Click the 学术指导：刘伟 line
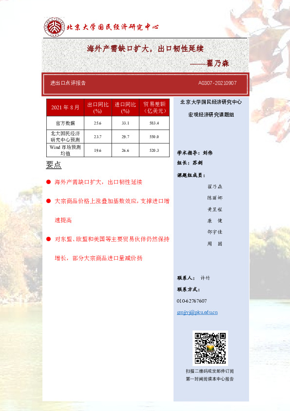This screenshot has width=290, height=411. [x=195, y=153]
